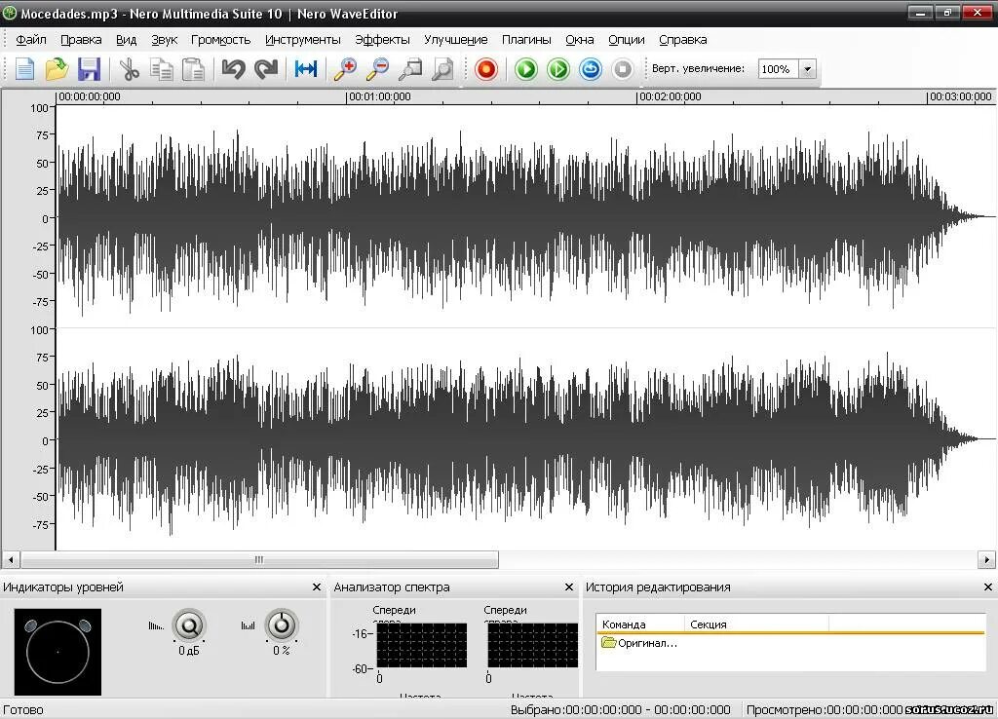Zoom in with the plus magnifier
Viewport: 998px width, 719px height.
(346, 69)
